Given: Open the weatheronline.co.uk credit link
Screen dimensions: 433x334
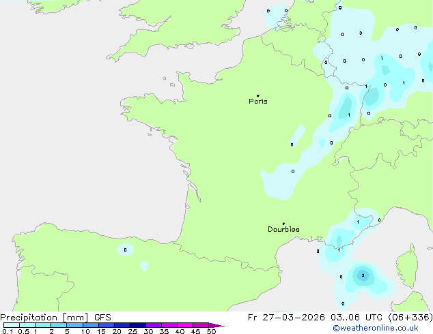Looking at the screenshot, I should pos(376,328).
